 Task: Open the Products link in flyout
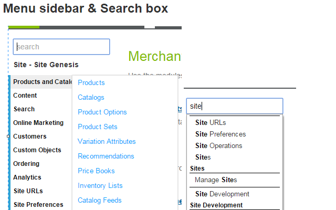[91, 83]
